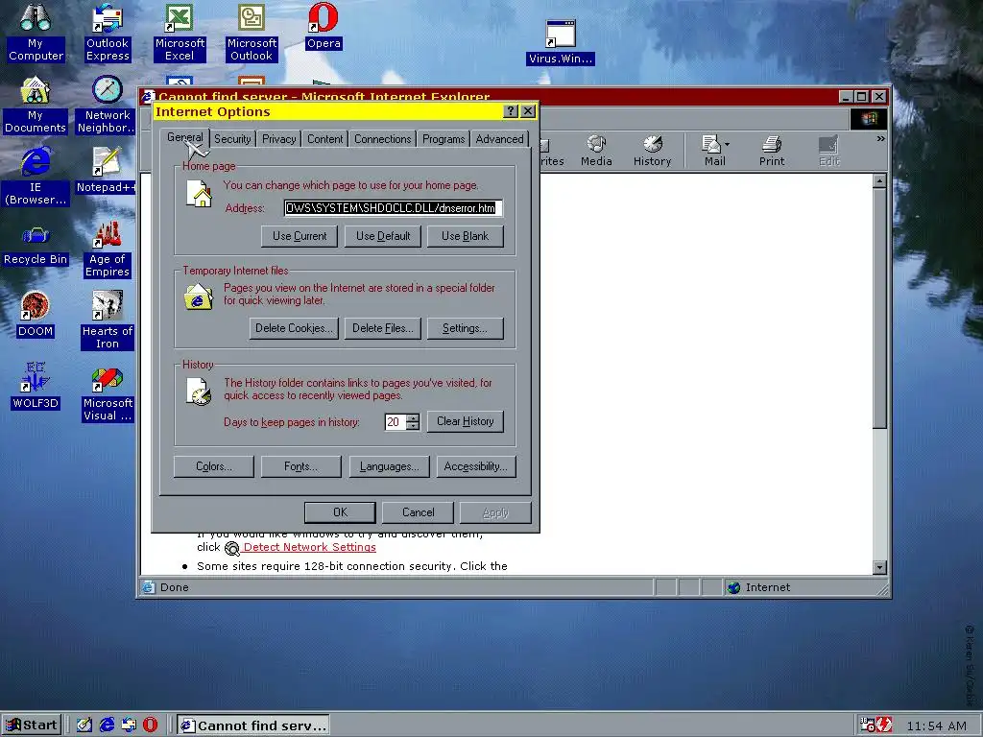Cancel the Internet Options dialog
The width and height of the screenshot is (983, 737).
[419, 512]
